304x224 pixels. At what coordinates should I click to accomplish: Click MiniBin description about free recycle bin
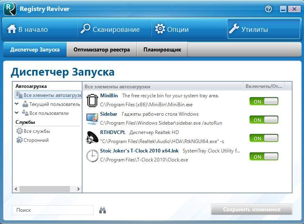tap(170, 96)
